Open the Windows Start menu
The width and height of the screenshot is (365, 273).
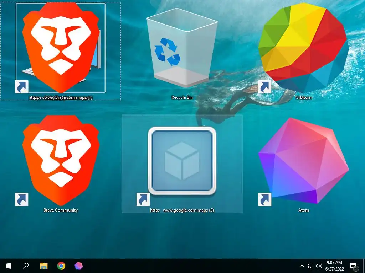point(9,266)
